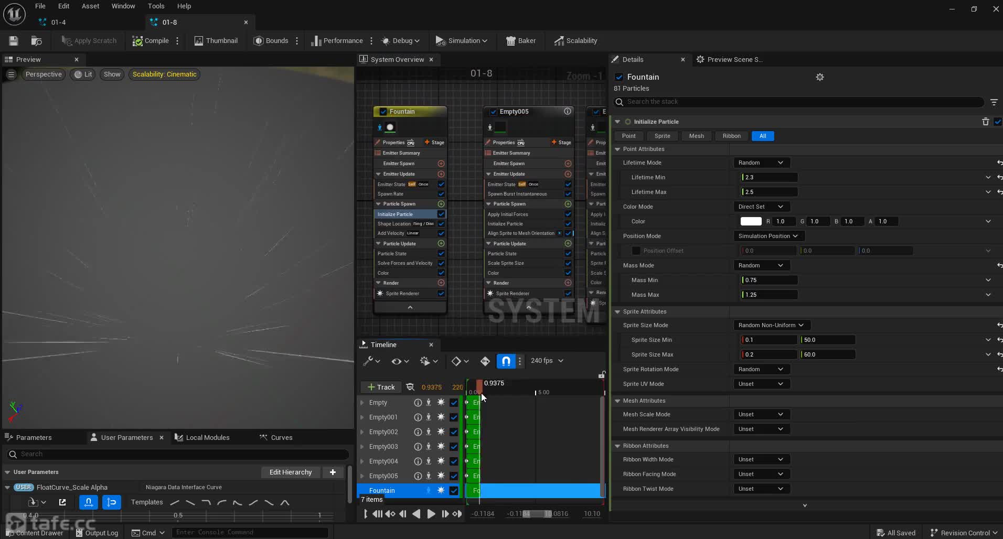Screen dimensions: 1003x539
Task: Edit the Lifetime Min value field
Action: click(769, 177)
